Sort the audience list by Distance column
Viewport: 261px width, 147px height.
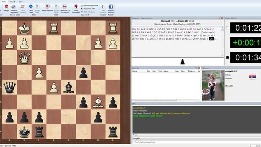point(191,71)
